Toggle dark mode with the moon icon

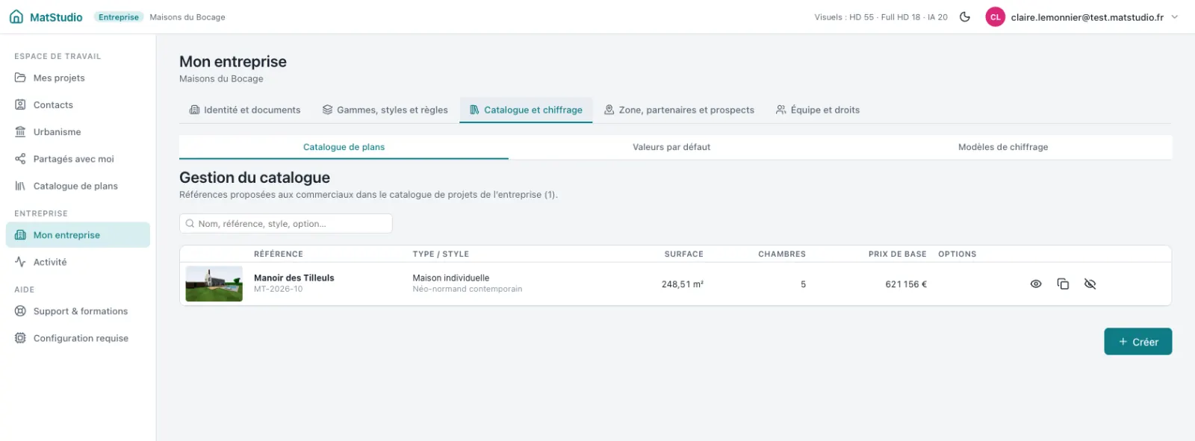coord(965,17)
